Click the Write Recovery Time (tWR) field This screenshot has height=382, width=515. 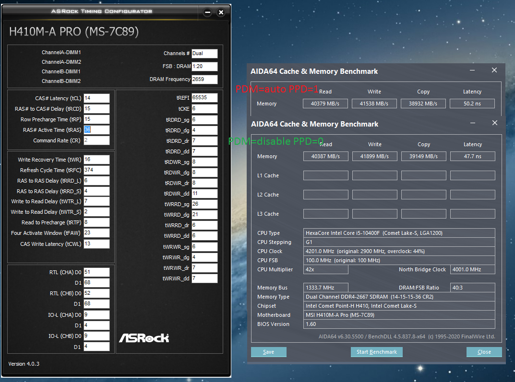coord(96,159)
